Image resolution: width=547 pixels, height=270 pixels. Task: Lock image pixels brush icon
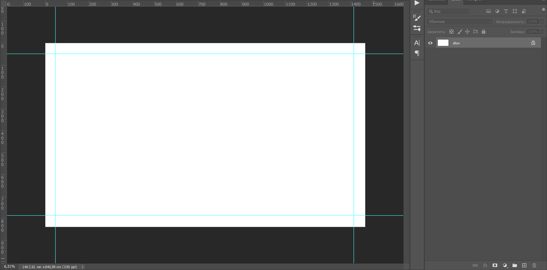coord(459,31)
